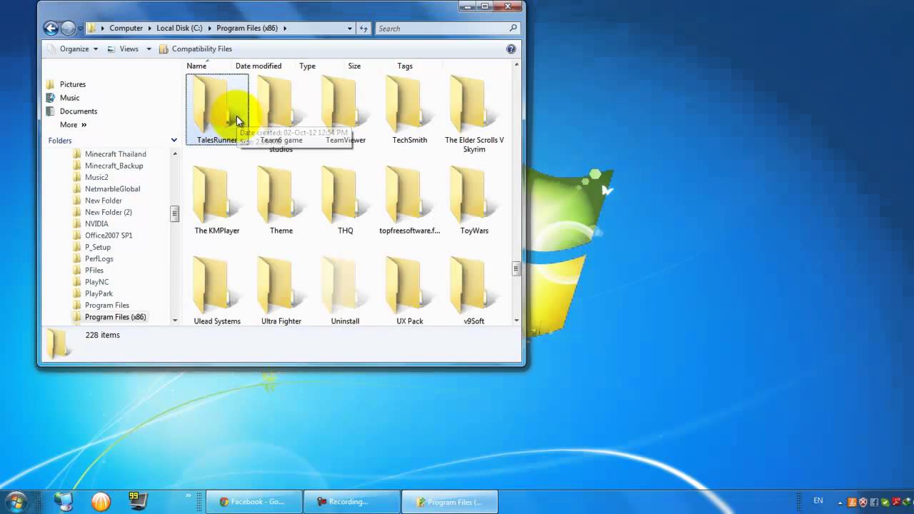
Task: Select PlayPark in folder tree
Action: 99,294
